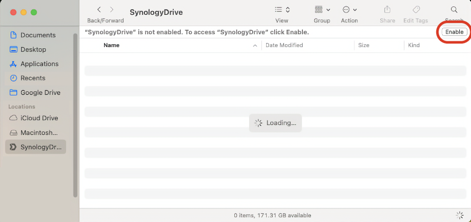The width and height of the screenshot is (471, 222).
Task: Sort by the Name column header
Action: [111, 45]
